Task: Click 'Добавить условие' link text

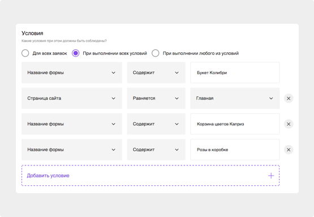Action: (x=48, y=176)
